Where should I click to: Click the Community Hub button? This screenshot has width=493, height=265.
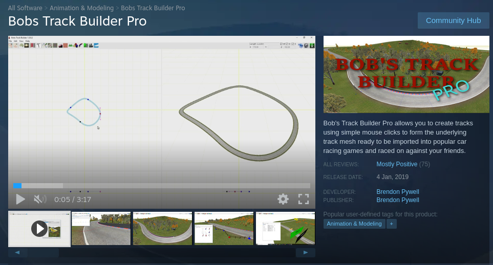tap(453, 20)
